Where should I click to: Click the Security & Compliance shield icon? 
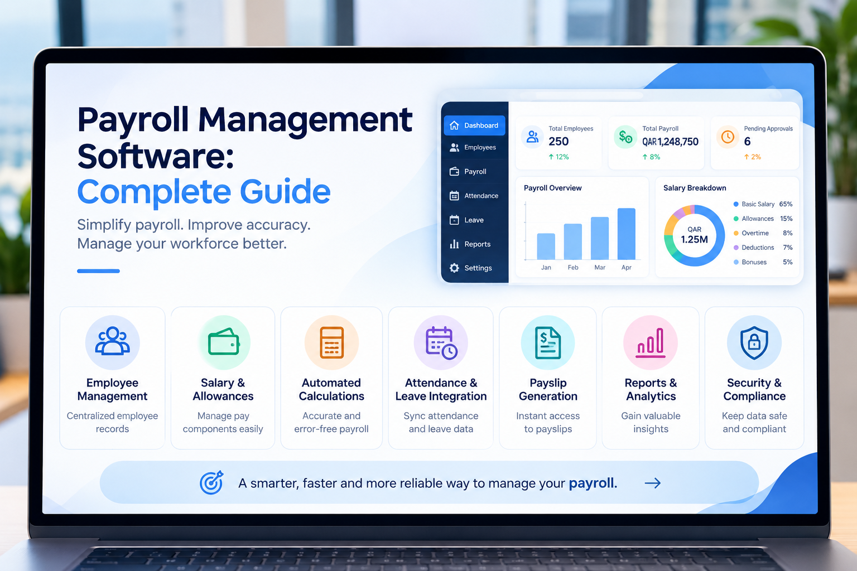tap(754, 342)
